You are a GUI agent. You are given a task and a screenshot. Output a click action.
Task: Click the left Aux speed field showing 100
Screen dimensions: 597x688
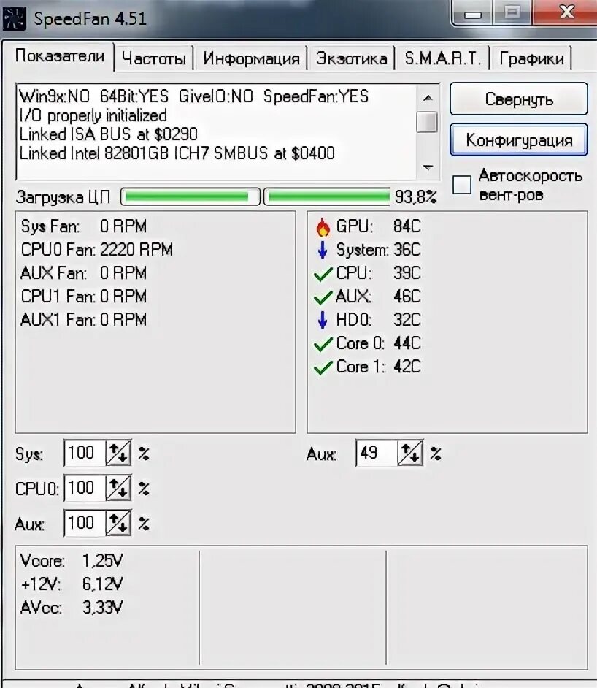coord(85,523)
